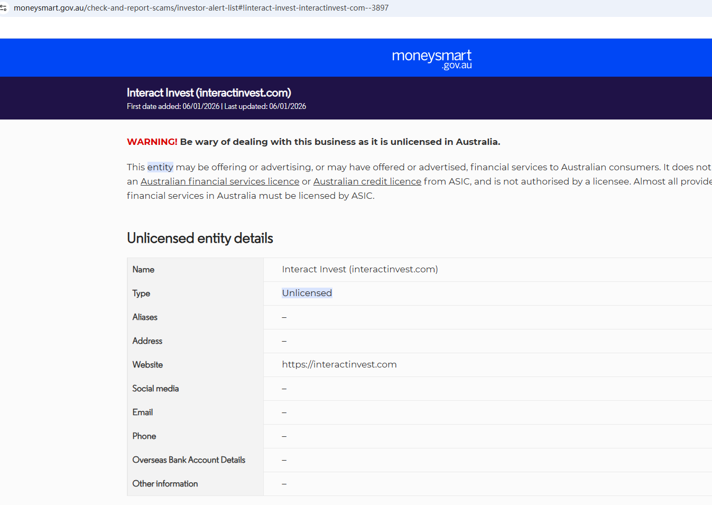Click the Website row label

[x=147, y=365]
